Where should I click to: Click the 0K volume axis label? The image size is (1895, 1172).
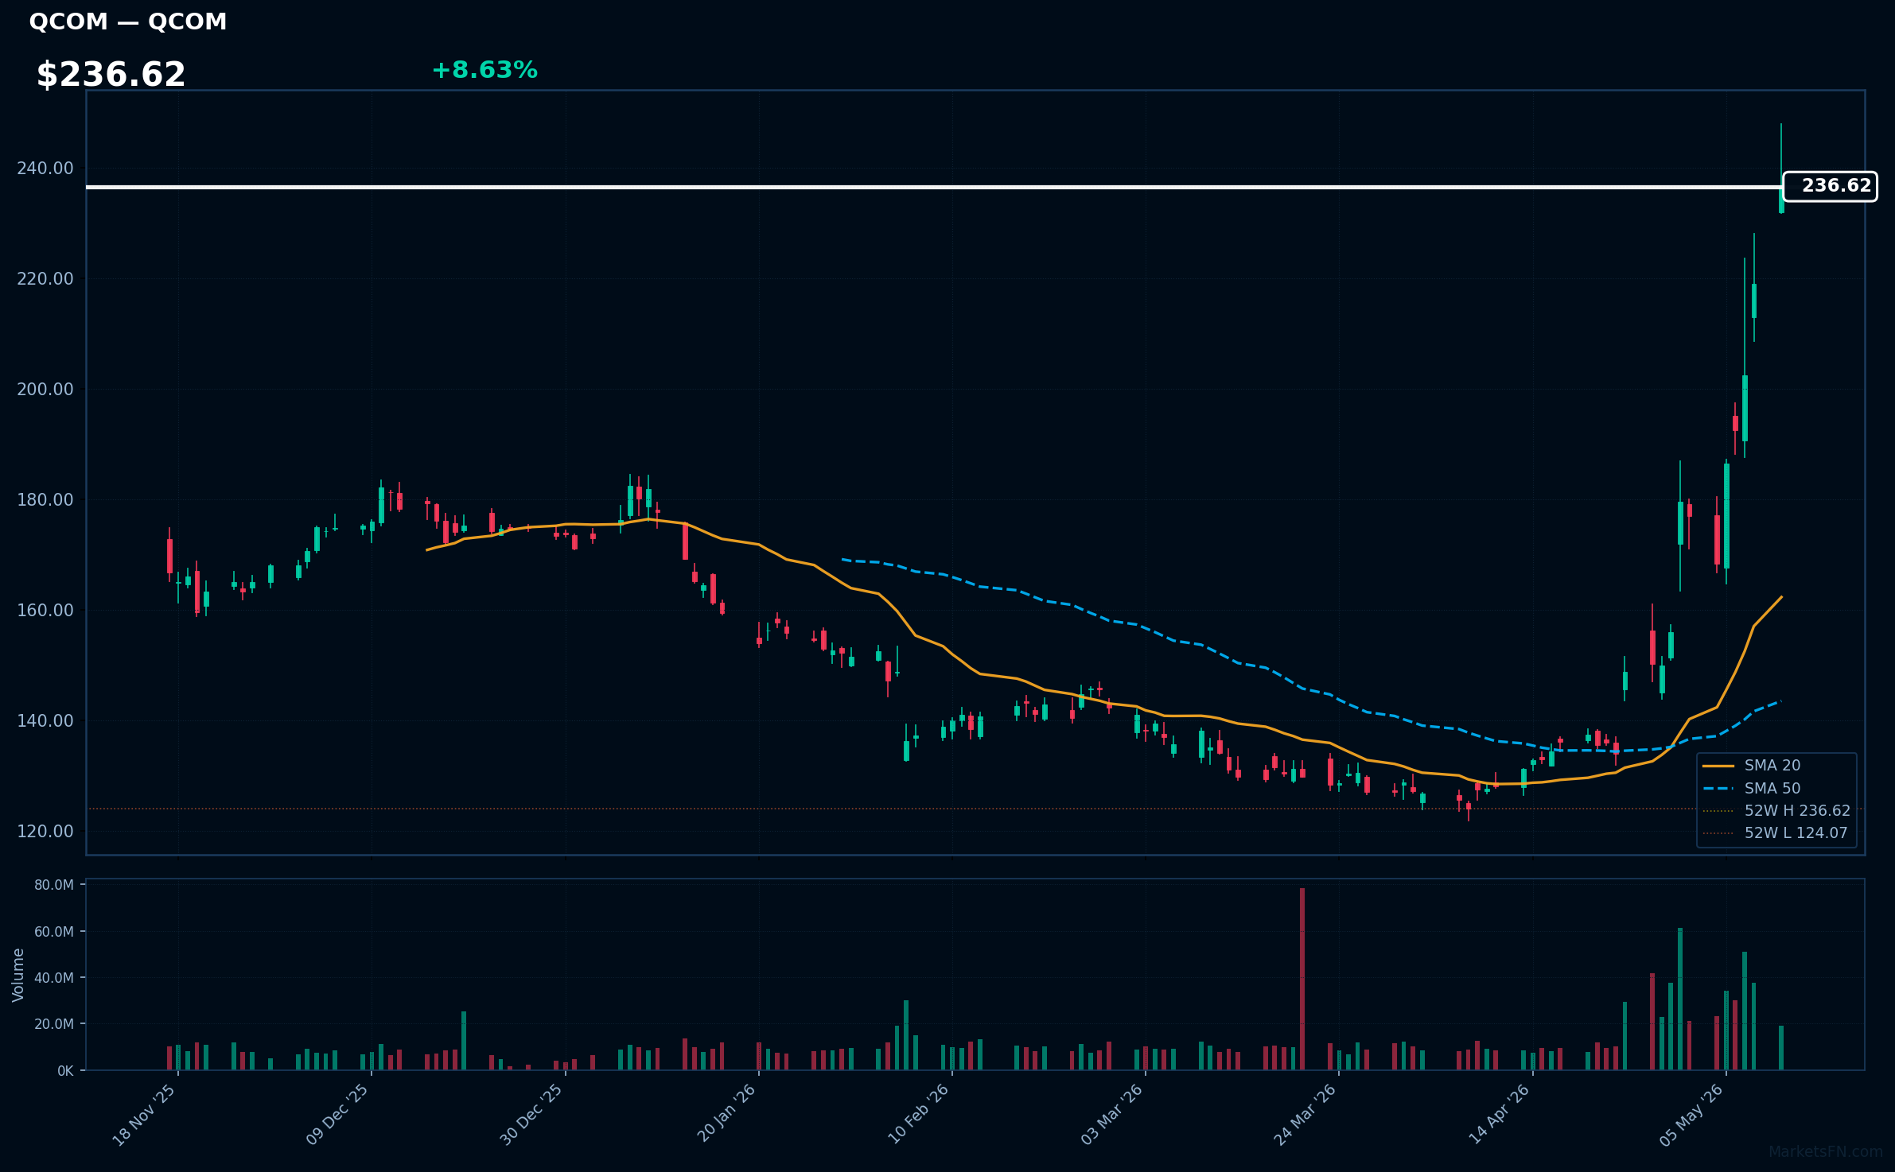[65, 1070]
